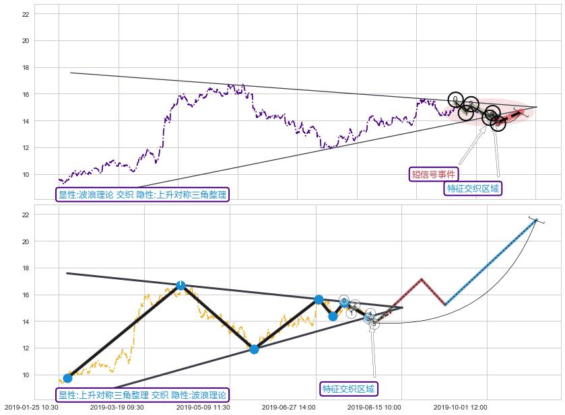Click the "2019-10-01 12:00" x-axis date label
The width and height of the screenshot is (565, 415).
460,407
